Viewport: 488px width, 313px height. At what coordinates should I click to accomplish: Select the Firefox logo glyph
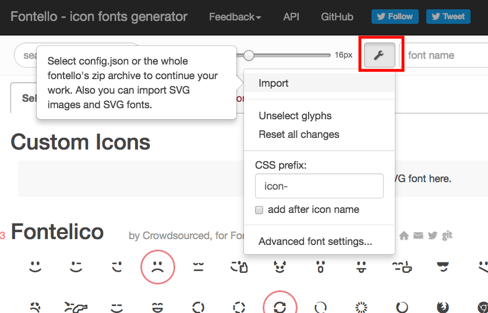point(443,307)
